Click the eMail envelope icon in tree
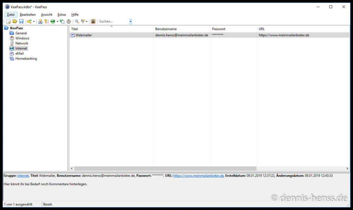The width and height of the screenshot is (353, 210). click(x=12, y=53)
